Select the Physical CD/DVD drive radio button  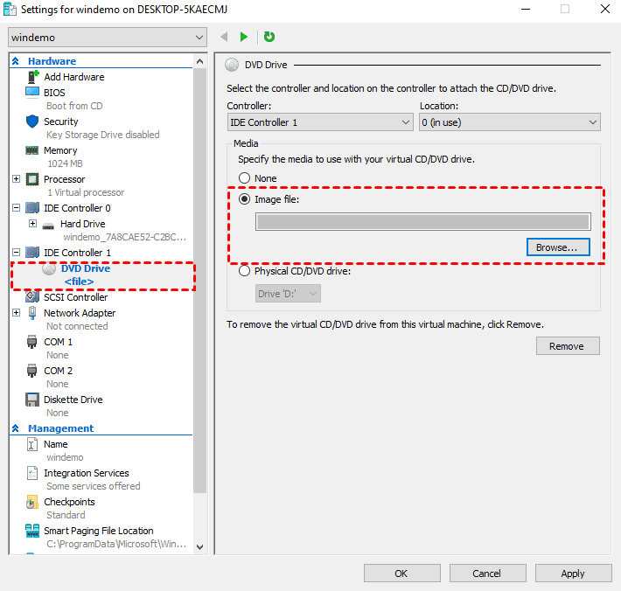[x=244, y=271]
